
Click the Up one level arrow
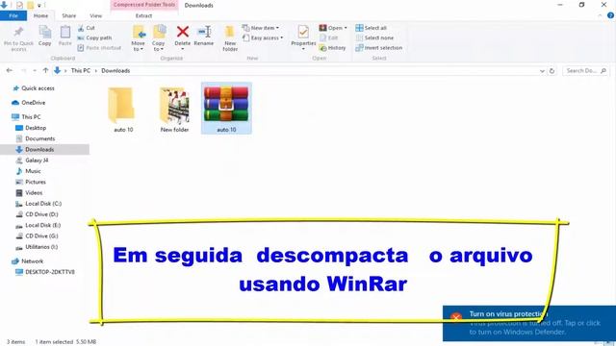point(45,70)
